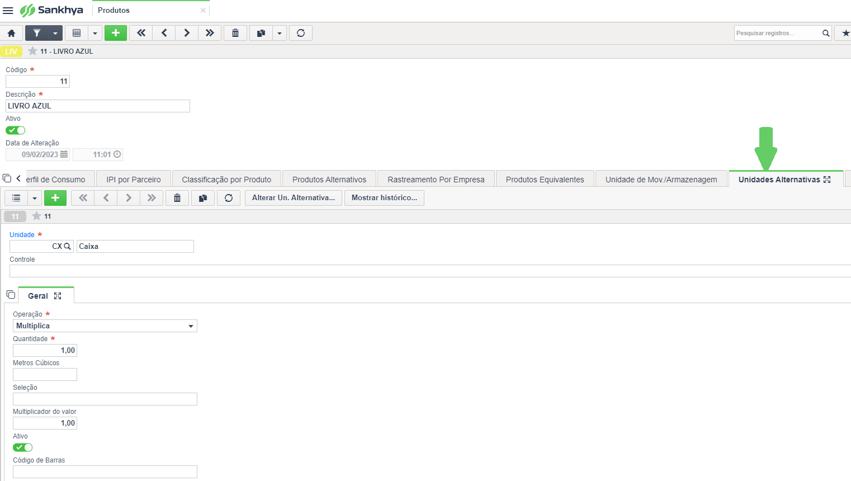The height and width of the screenshot is (481, 851).
Task: Go to previous product record
Action: [x=164, y=33]
